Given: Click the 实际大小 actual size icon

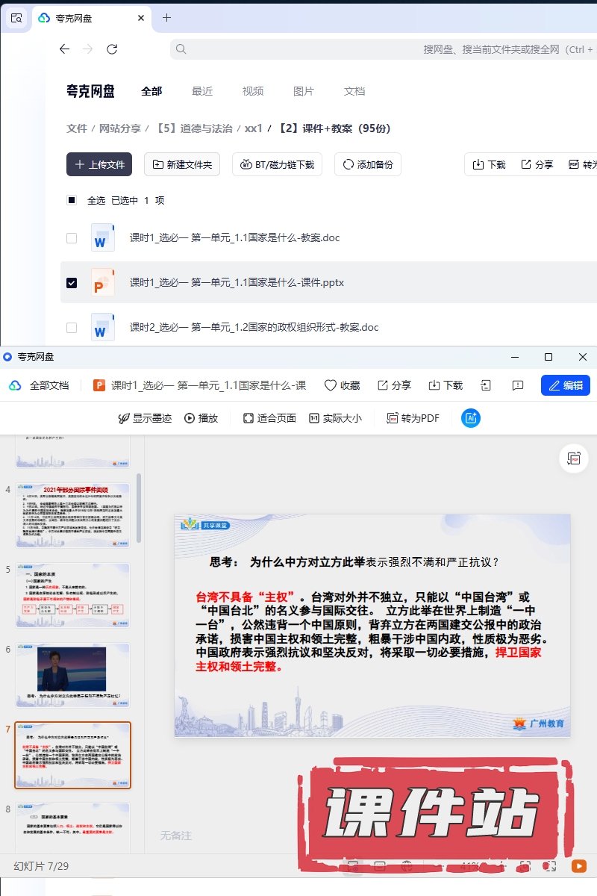Looking at the screenshot, I should 314,418.
